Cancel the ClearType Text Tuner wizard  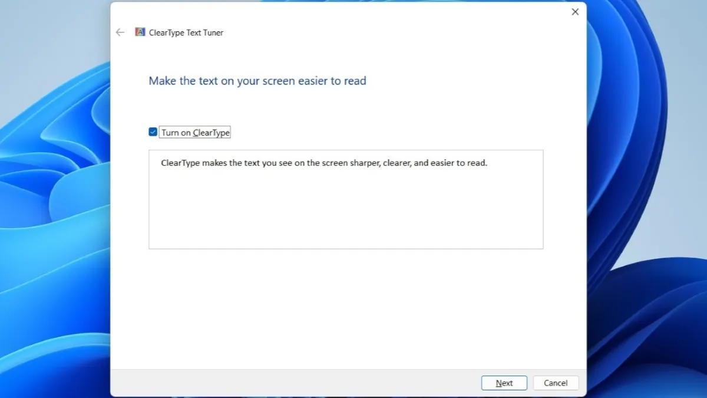[555, 383]
